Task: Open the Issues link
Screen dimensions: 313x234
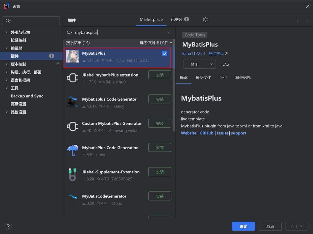Action: (223, 133)
